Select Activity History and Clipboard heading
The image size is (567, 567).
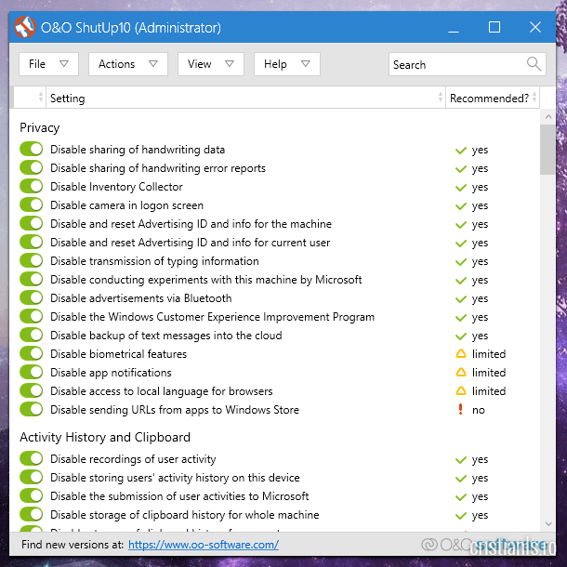click(x=105, y=437)
